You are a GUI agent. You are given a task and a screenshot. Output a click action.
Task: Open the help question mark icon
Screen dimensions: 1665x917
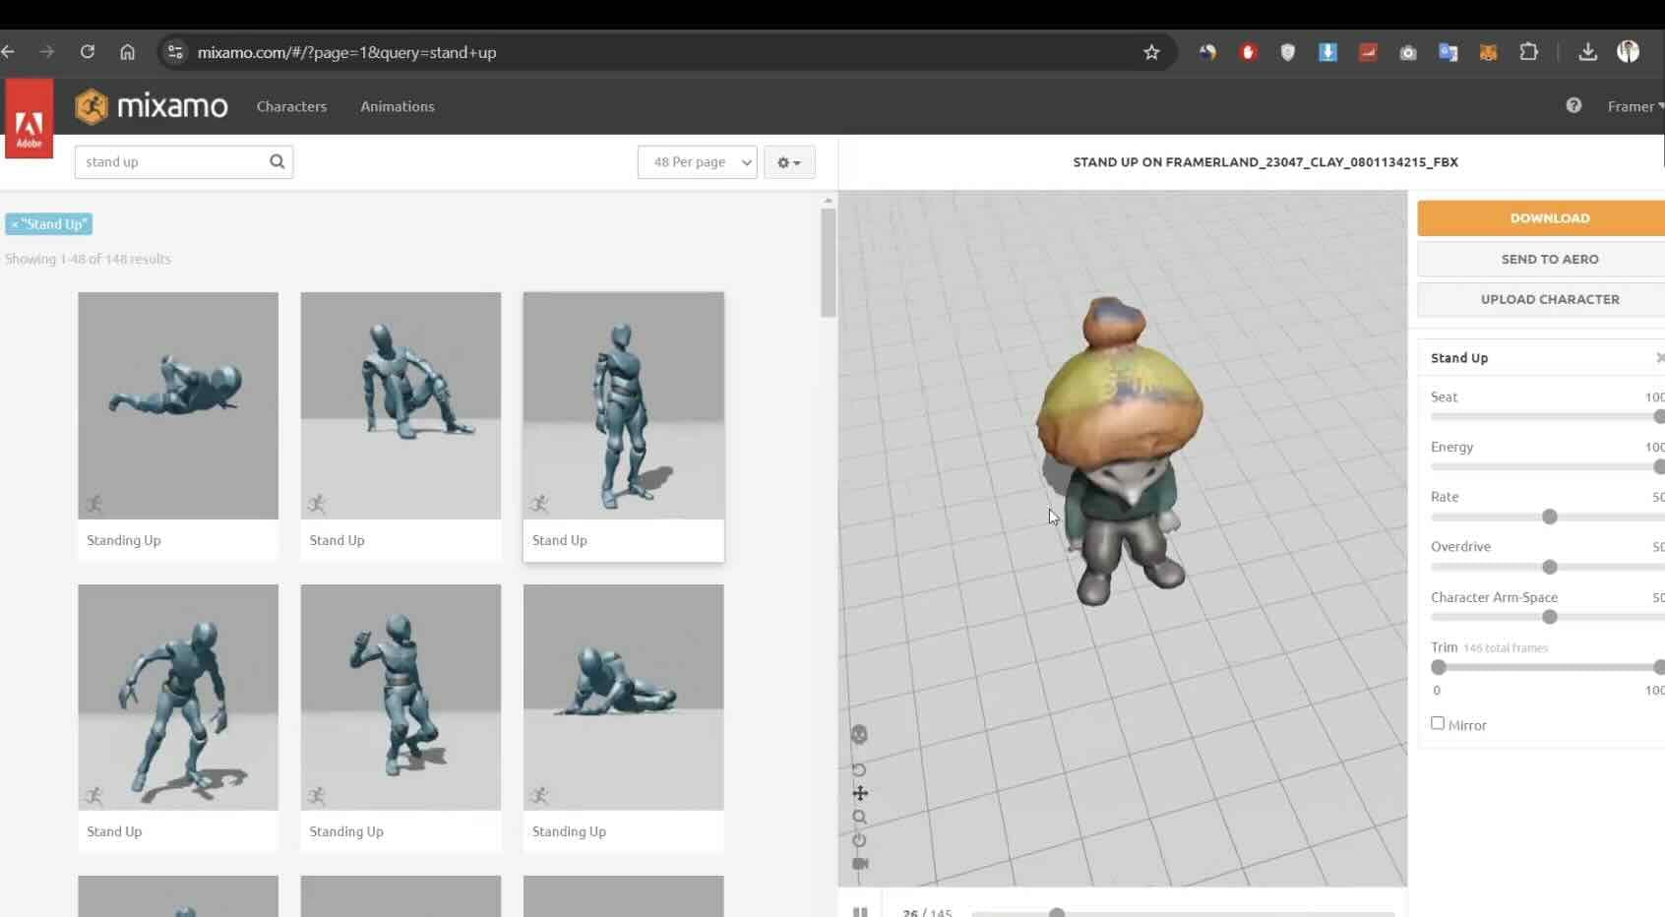[x=1573, y=106]
